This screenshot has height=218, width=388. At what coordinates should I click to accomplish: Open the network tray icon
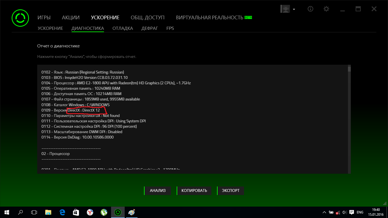point(338,212)
